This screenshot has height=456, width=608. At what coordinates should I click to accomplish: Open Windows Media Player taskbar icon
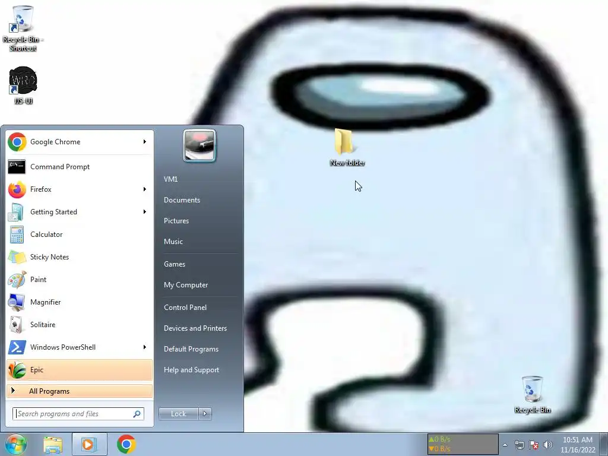[x=88, y=444]
